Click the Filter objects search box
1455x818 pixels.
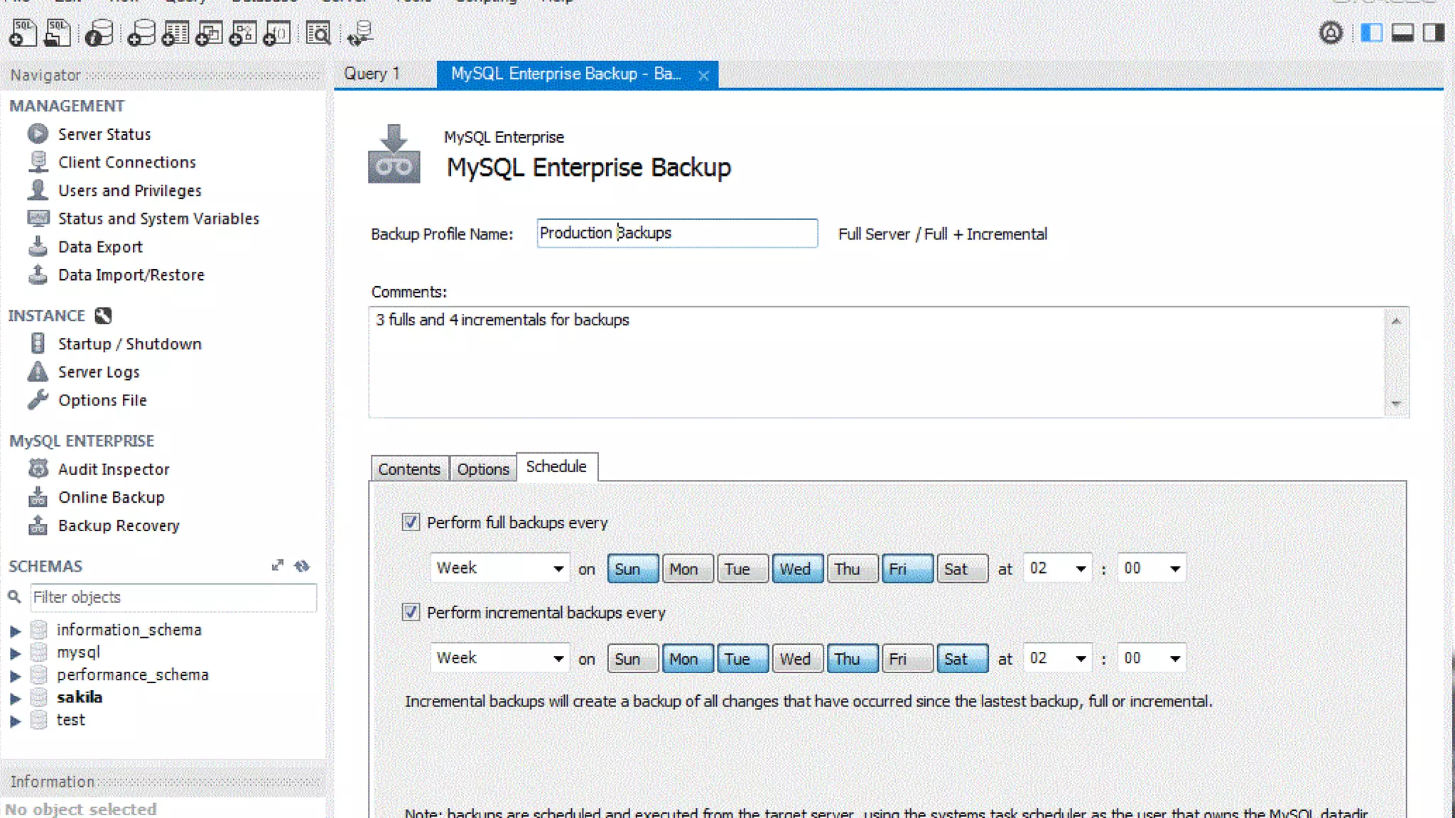(x=173, y=597)
